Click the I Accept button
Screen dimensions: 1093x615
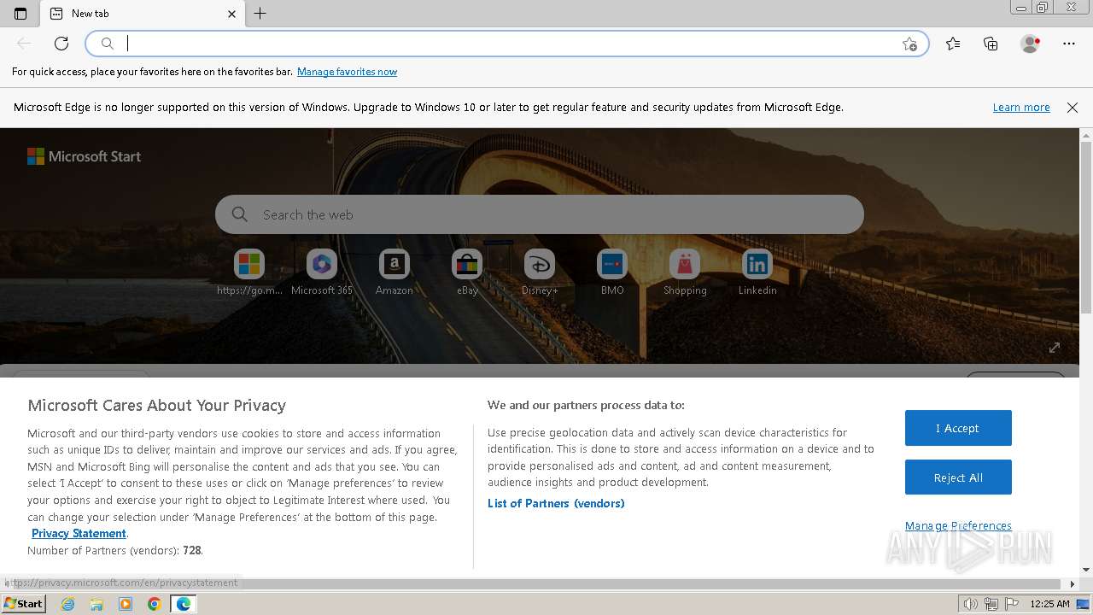click(x=958, y=428)
